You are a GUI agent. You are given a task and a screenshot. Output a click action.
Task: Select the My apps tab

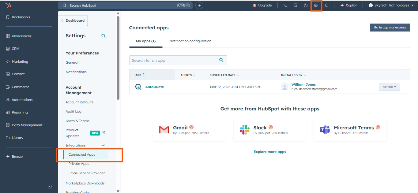[146, 41]
